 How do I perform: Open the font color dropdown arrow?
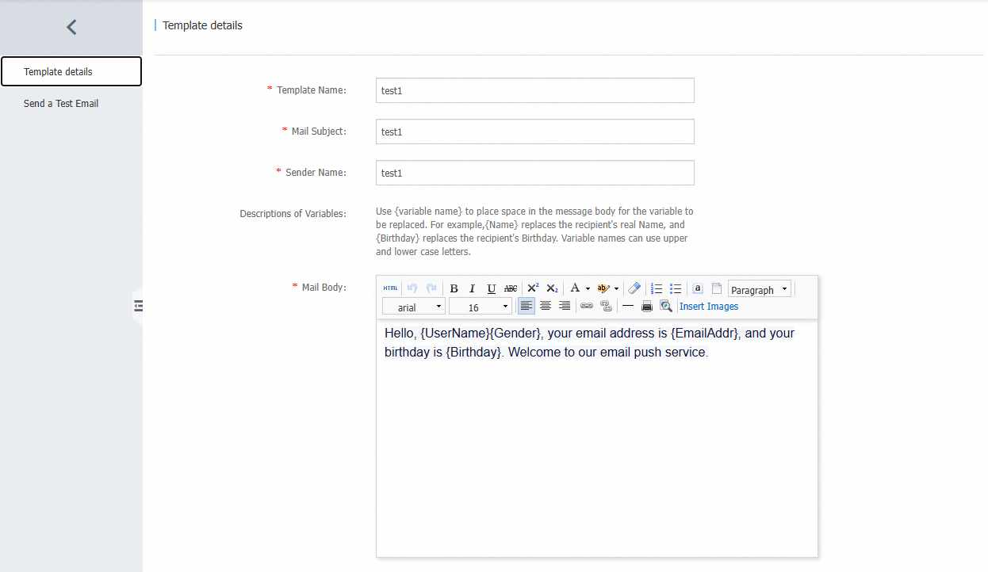coord(588,288)
